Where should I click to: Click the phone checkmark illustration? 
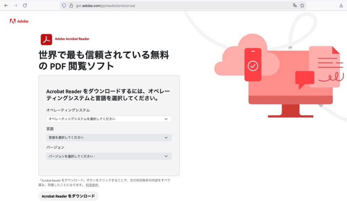point(253,65)
